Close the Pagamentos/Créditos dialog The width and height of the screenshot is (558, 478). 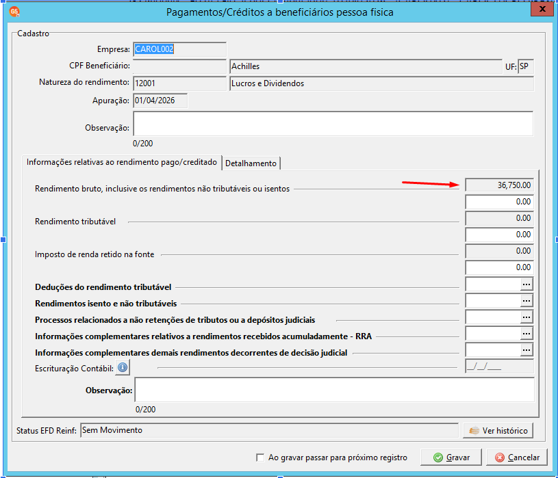tap(542, 10)
